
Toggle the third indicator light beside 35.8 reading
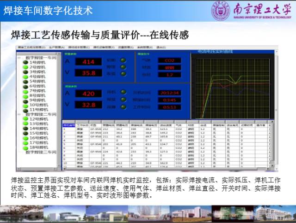pyautogui.click(x=123, y=73)
